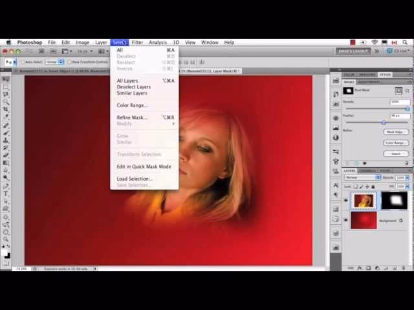Select the Pen tool
The image size is (414, 310).
point(6,187)
